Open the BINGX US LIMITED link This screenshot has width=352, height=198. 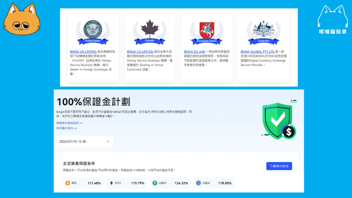(83, 52)
